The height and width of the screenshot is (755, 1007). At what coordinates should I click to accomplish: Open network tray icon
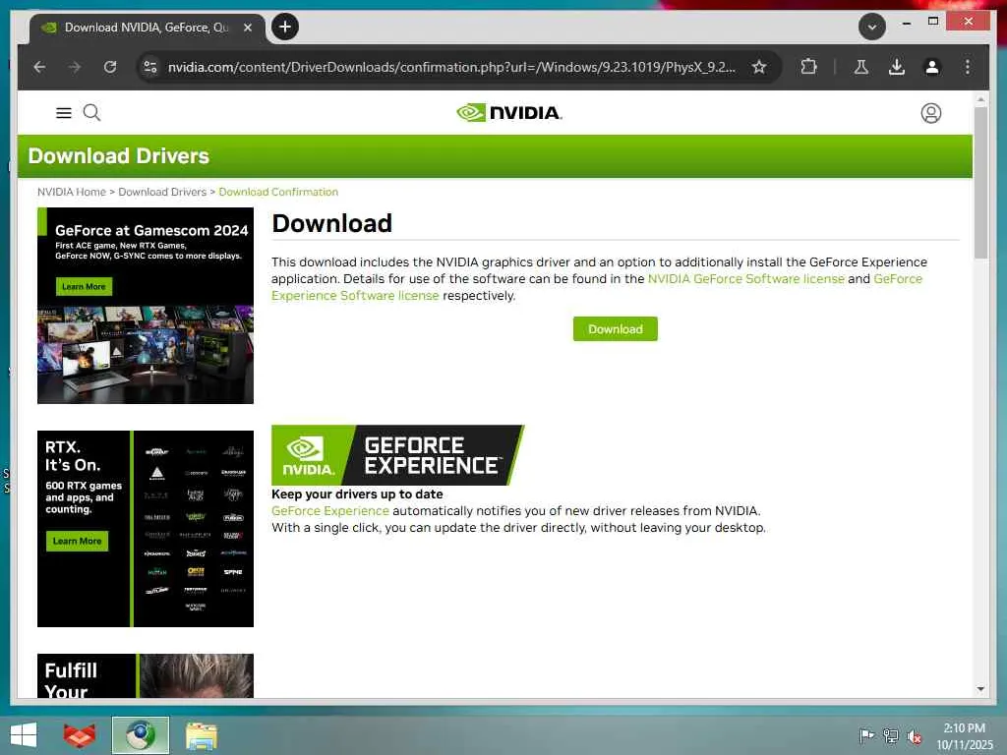pos(891,735)
